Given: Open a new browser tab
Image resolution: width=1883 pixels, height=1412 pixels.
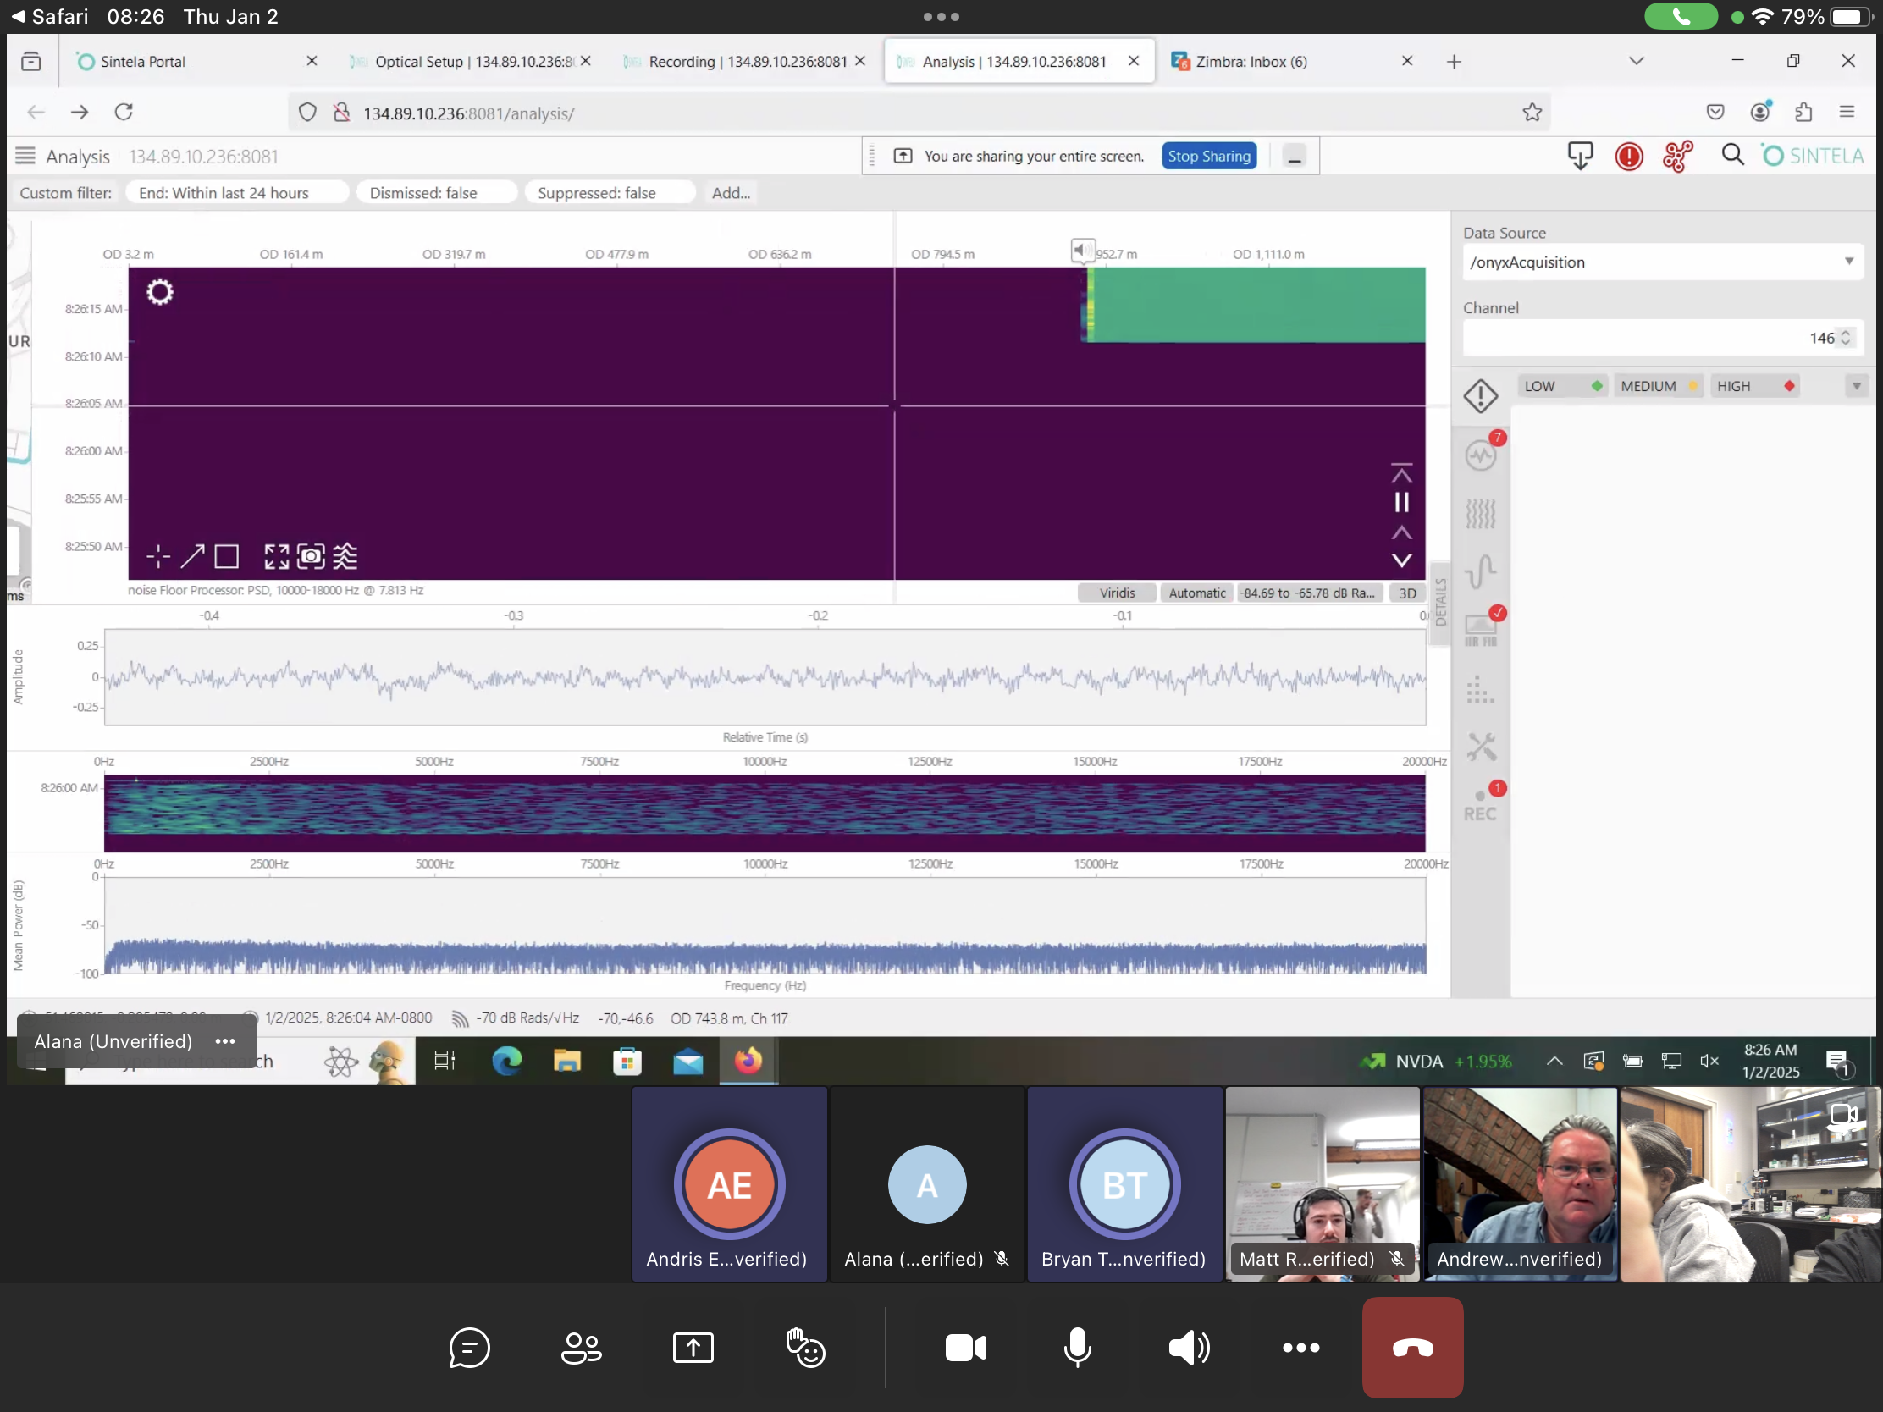Looking at the screenshot, I should point(1453,61).
